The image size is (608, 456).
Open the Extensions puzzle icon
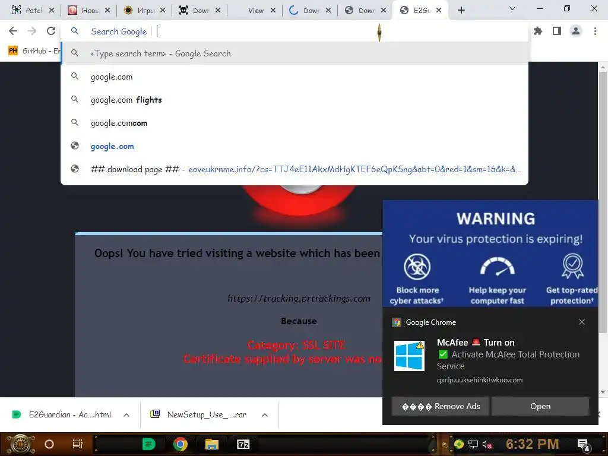point(538,31)
